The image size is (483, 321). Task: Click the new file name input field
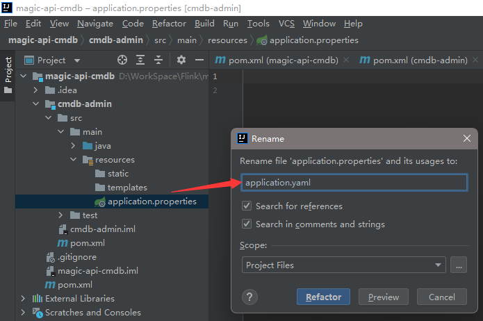tap(354, 183)
